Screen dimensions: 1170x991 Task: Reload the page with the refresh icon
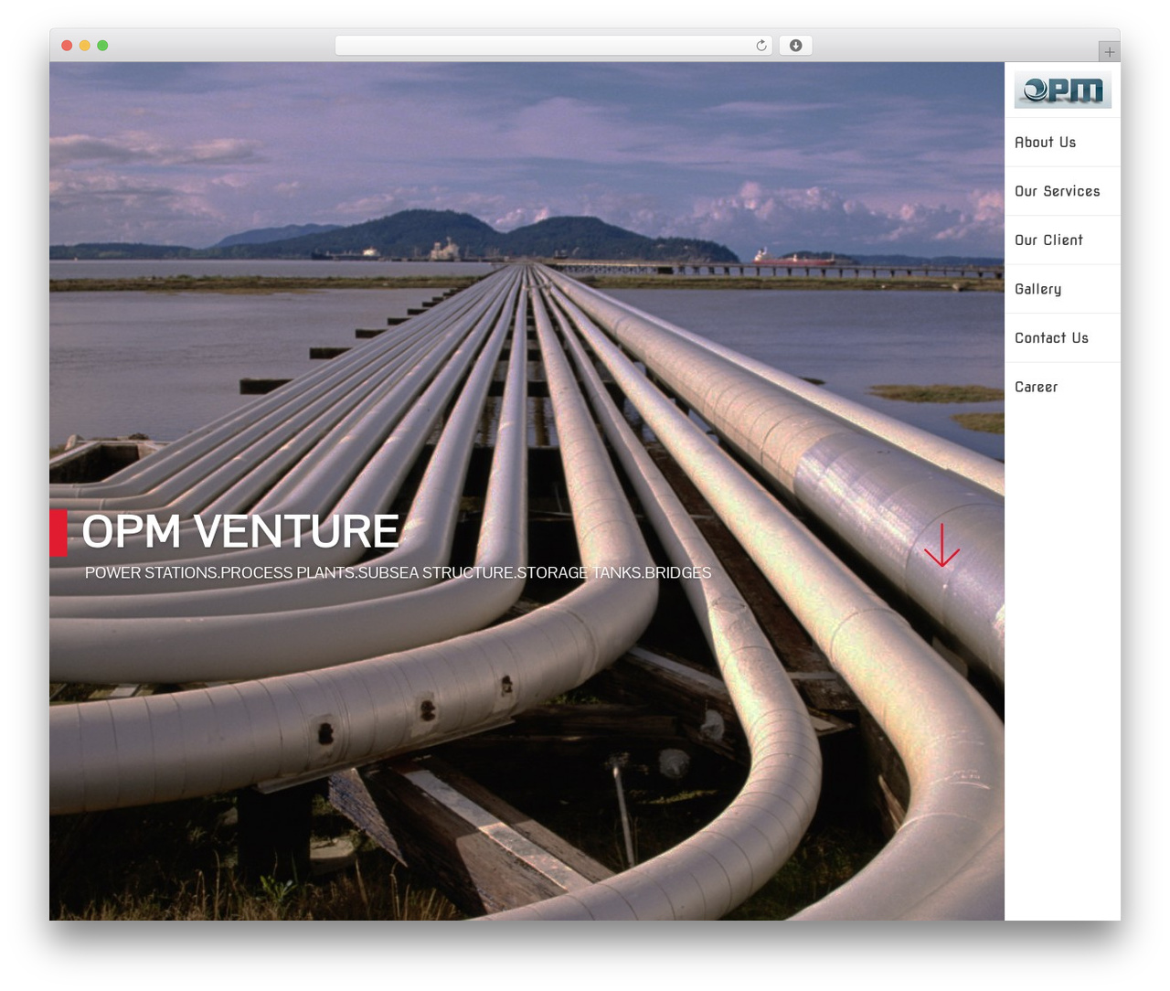(x=761, y=46)
